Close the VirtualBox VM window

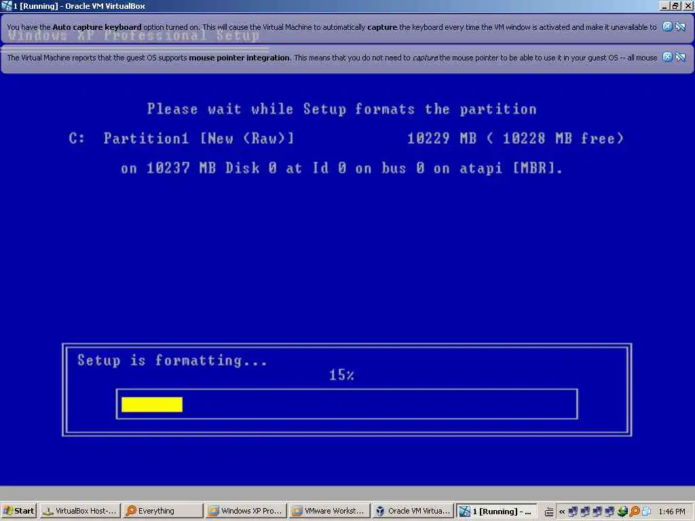688,6
